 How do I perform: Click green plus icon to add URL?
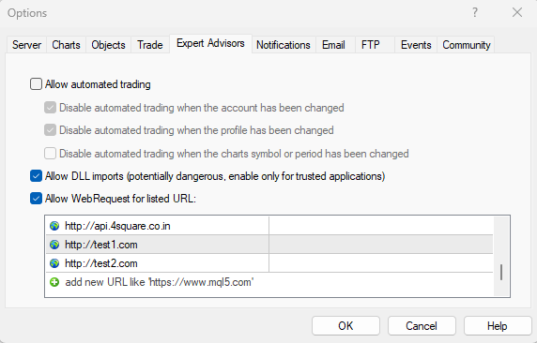point(54,282)
